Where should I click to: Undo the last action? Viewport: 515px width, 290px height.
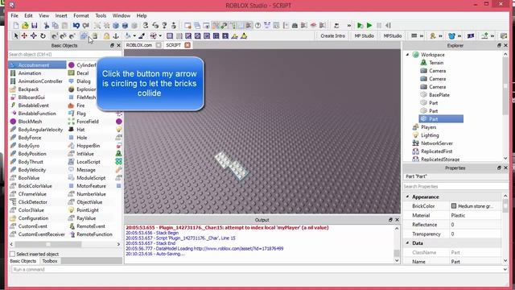(76, 25)
